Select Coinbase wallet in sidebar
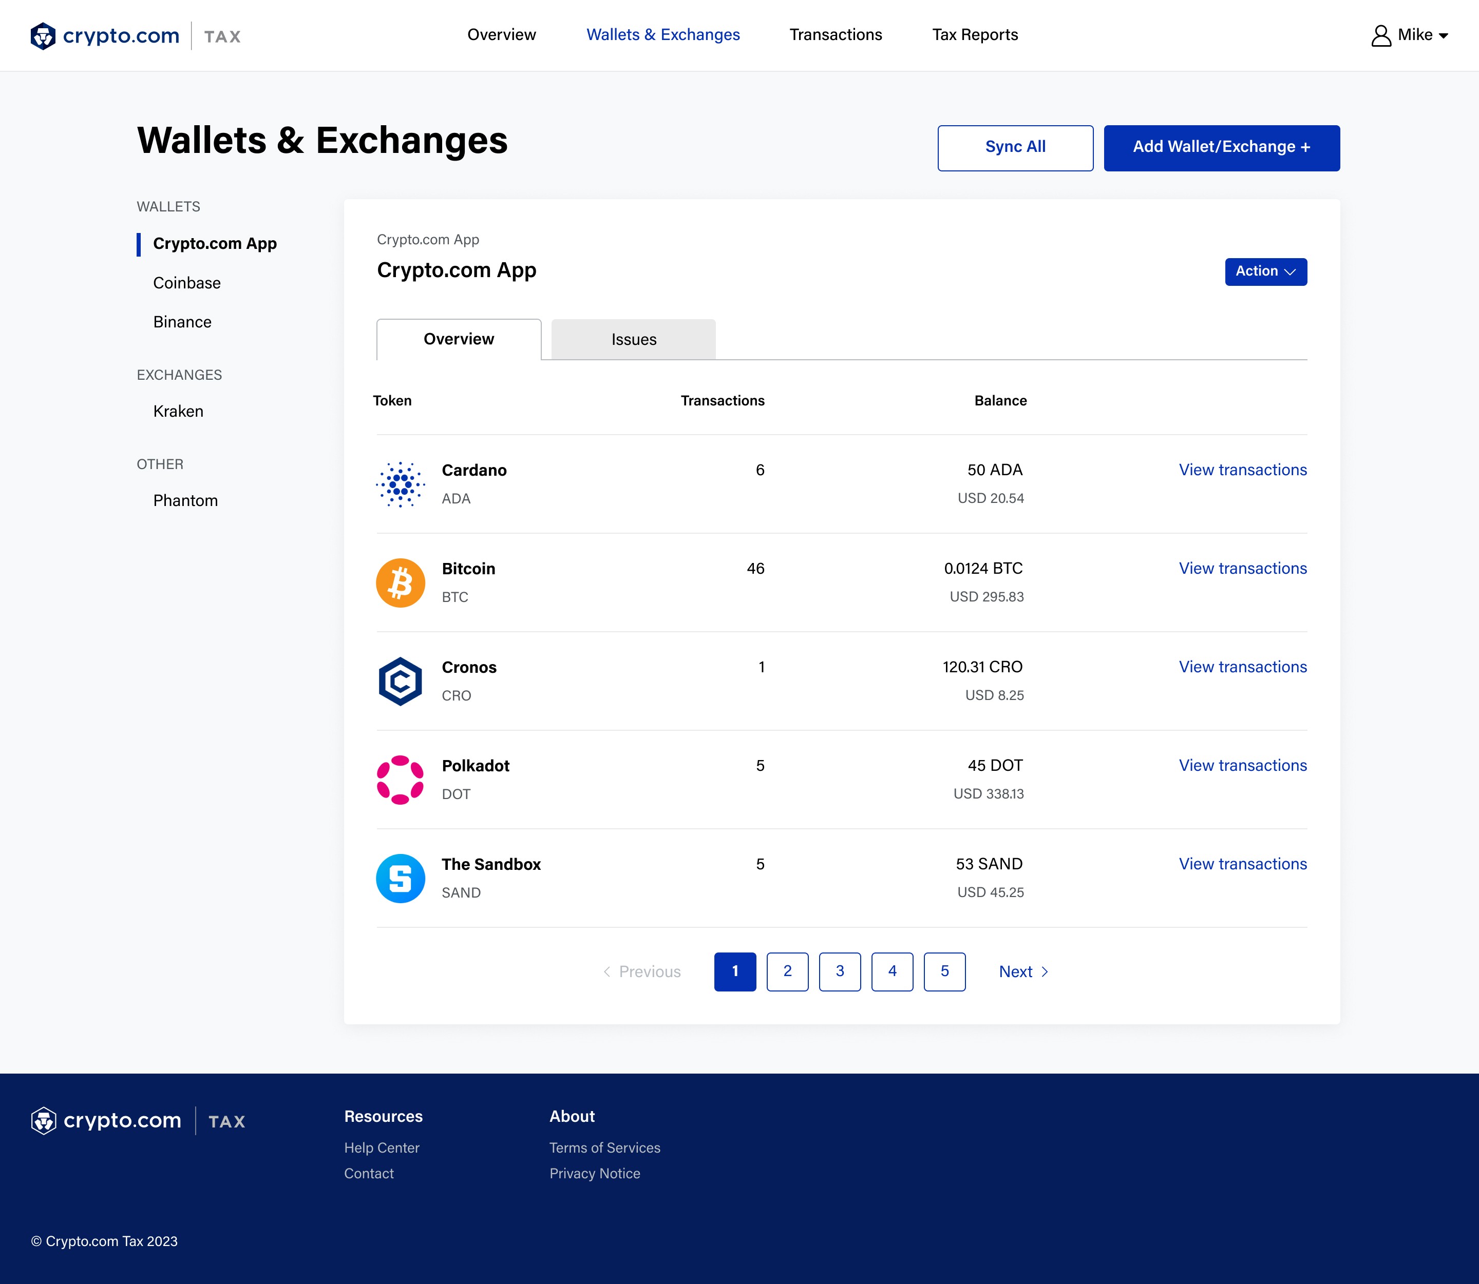This screenshot has width=1479, height=1284. pos(186,283)
